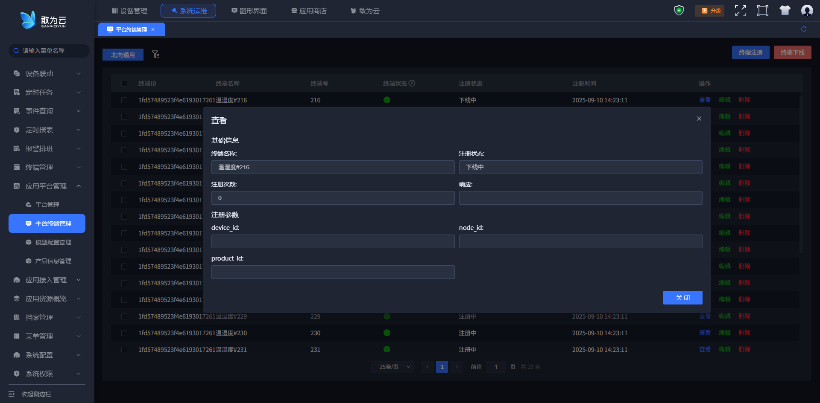Open the 25条/页 page size dropdown
Viewport: 820px width, 403px height.
click(x=392, y=367)
